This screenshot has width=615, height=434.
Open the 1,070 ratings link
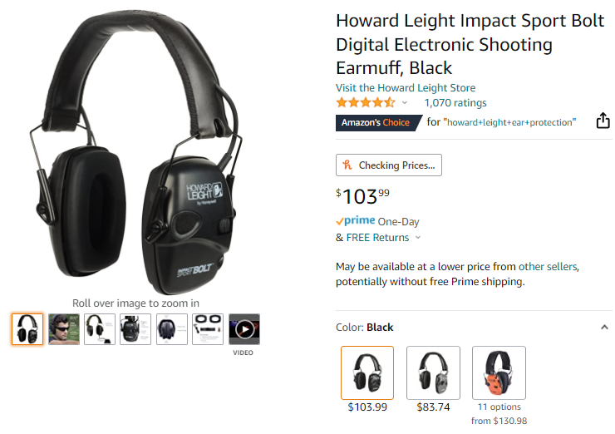(455, 103)
